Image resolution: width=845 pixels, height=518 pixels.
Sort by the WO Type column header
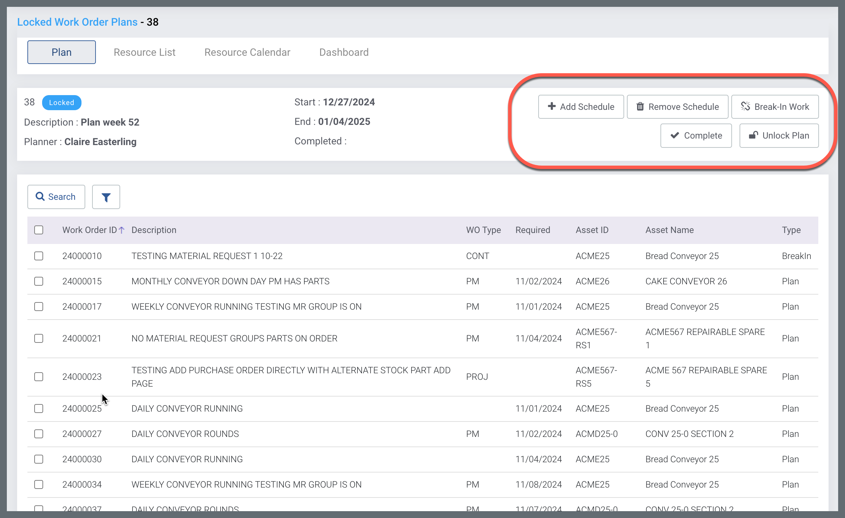(x=483, y=230)
